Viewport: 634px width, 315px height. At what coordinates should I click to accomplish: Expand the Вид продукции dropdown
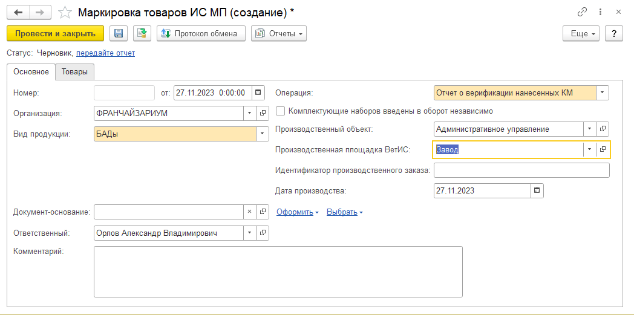pos(263,134)
